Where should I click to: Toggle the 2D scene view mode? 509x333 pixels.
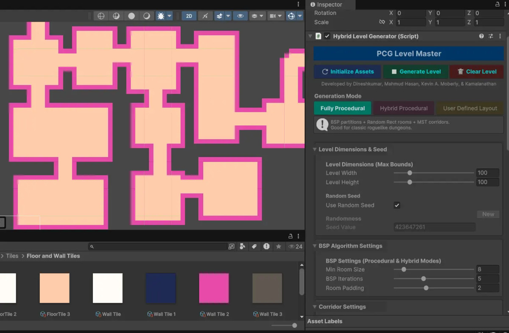189,16
